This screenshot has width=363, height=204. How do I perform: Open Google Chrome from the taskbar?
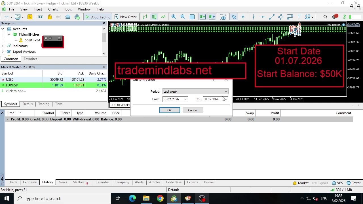[160, 198]
